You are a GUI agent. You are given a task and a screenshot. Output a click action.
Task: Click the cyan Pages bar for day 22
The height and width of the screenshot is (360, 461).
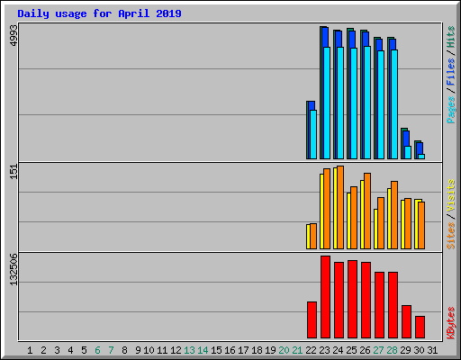click(x=313, y=134)
